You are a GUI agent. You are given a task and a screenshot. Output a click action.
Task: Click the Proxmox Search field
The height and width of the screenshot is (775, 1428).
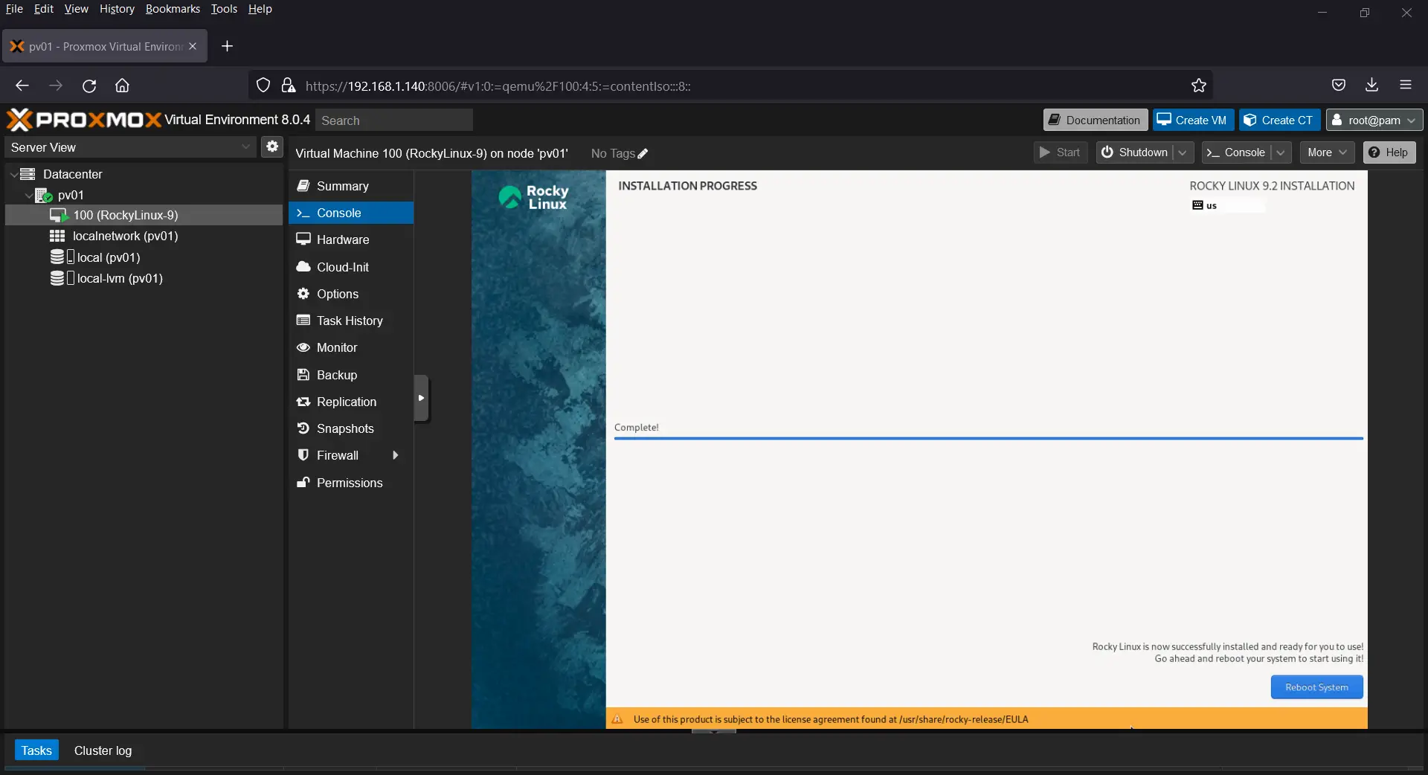[394, 120]
